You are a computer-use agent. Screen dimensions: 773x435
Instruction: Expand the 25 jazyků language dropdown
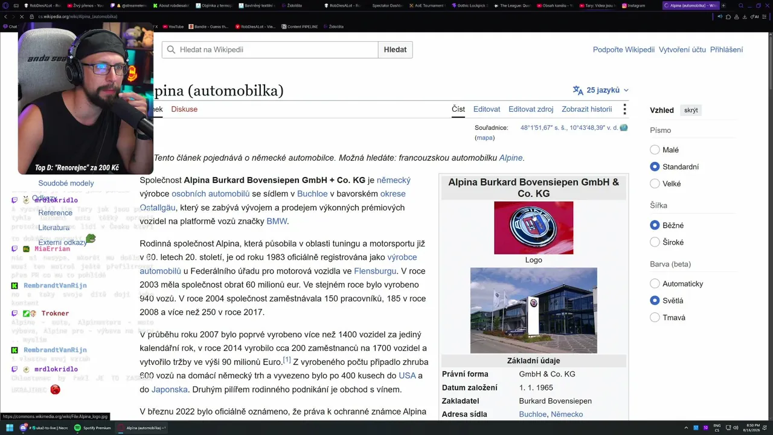tap(601, 90)
